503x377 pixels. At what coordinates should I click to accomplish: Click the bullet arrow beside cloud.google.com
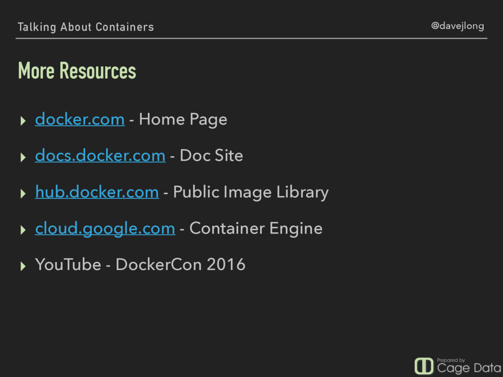pos(23,230)
